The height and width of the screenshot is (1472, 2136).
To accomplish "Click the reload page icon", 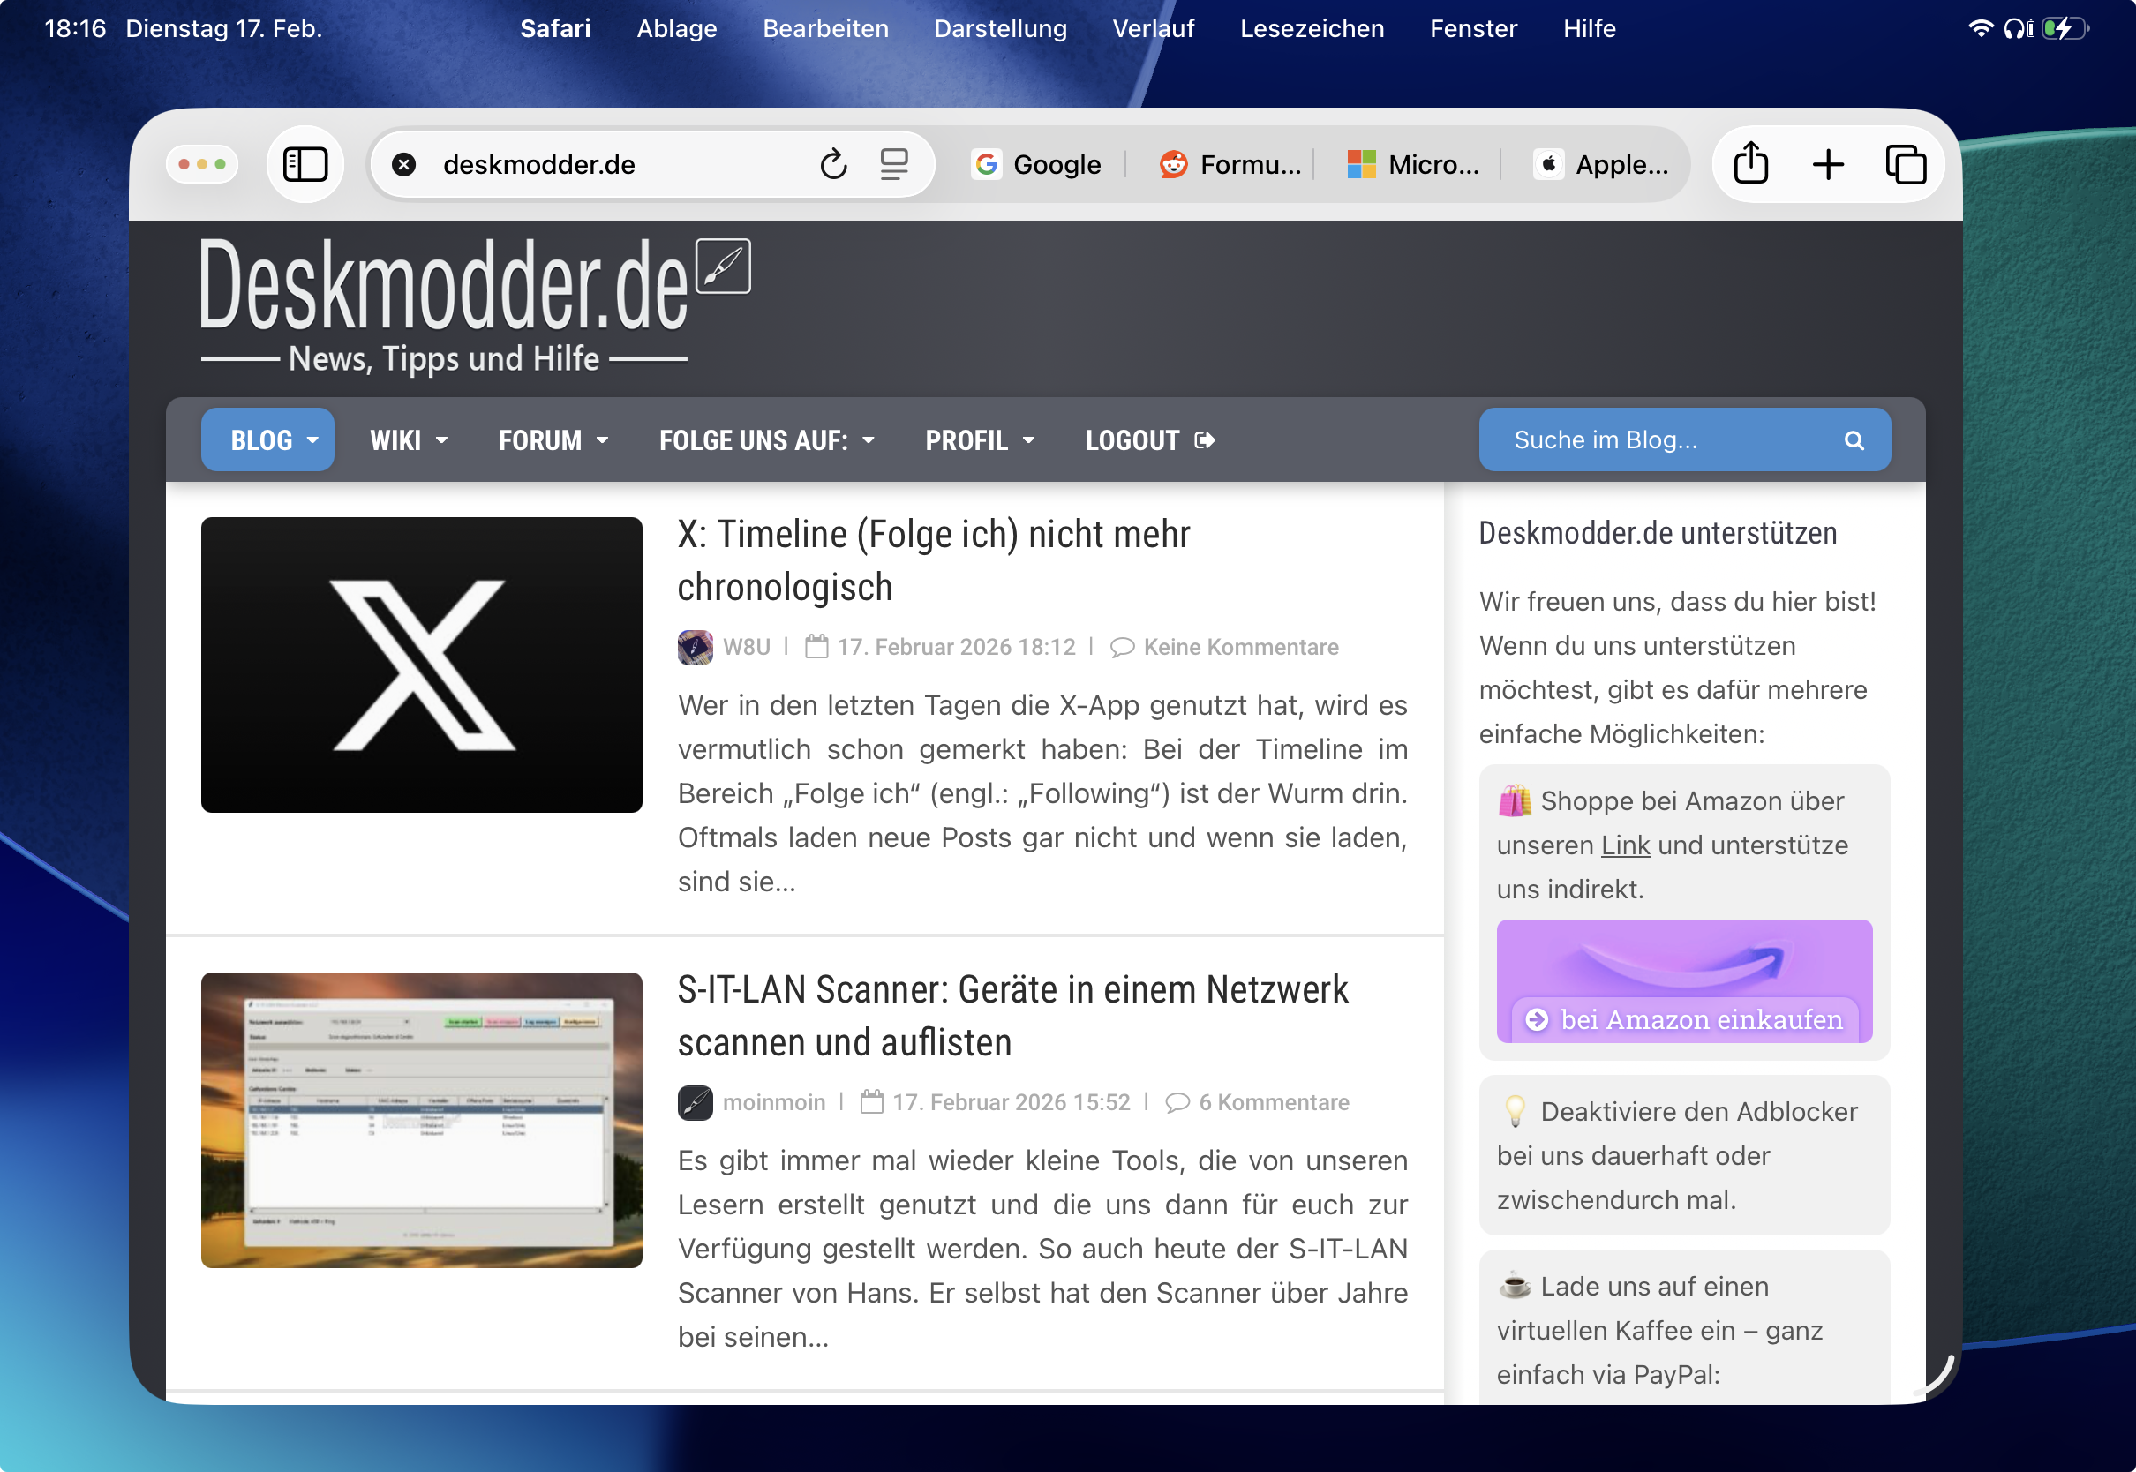I will click(833, 165).
